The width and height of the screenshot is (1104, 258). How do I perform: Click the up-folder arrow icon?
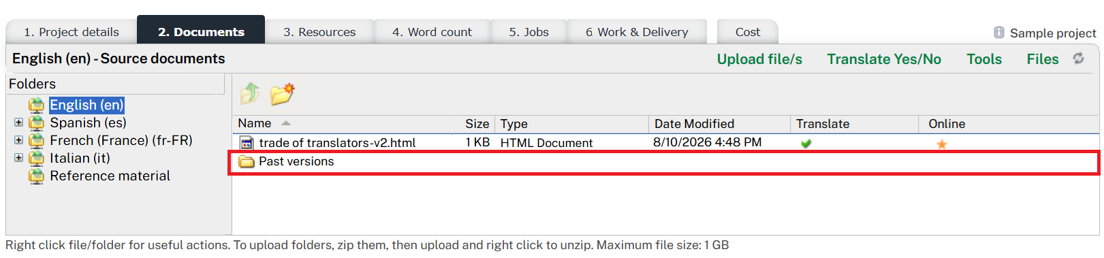[250, 93]
